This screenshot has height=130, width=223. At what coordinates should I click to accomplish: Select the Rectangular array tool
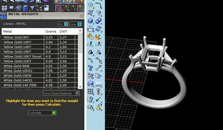coord(91,92)
